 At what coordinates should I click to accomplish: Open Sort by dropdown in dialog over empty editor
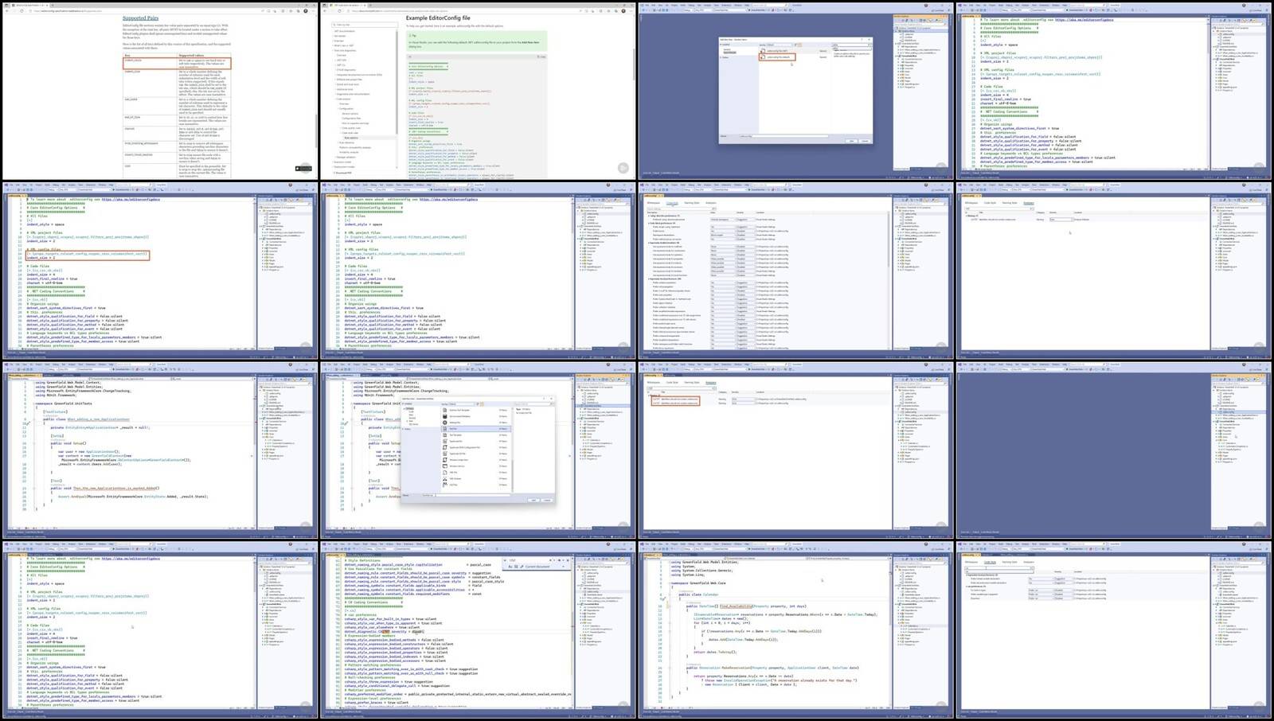coord(781,45)
